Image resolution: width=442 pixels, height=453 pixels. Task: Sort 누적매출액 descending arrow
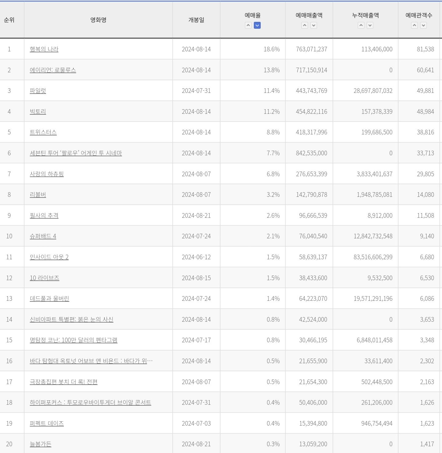pyautogui.click(x=370, y=26)
